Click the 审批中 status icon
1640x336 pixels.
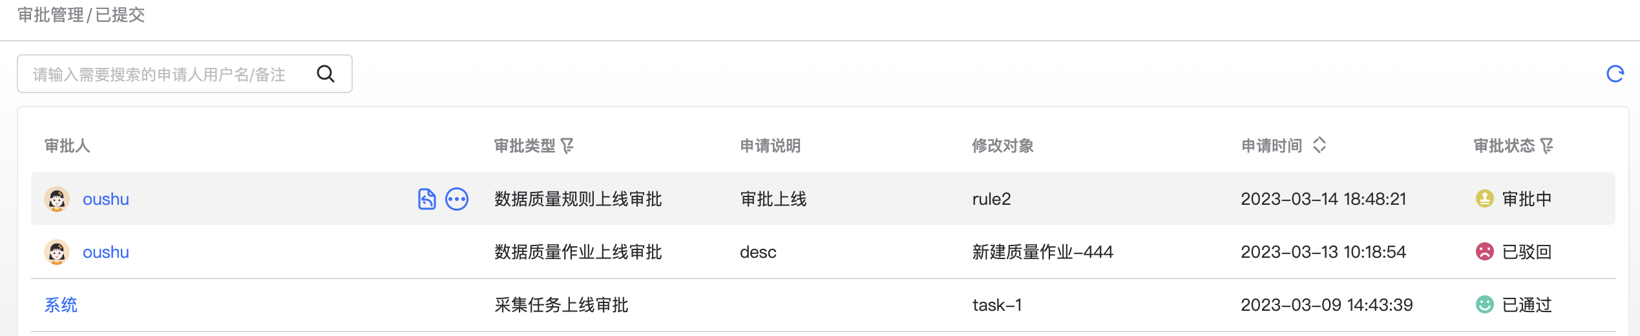[1485, 199]
